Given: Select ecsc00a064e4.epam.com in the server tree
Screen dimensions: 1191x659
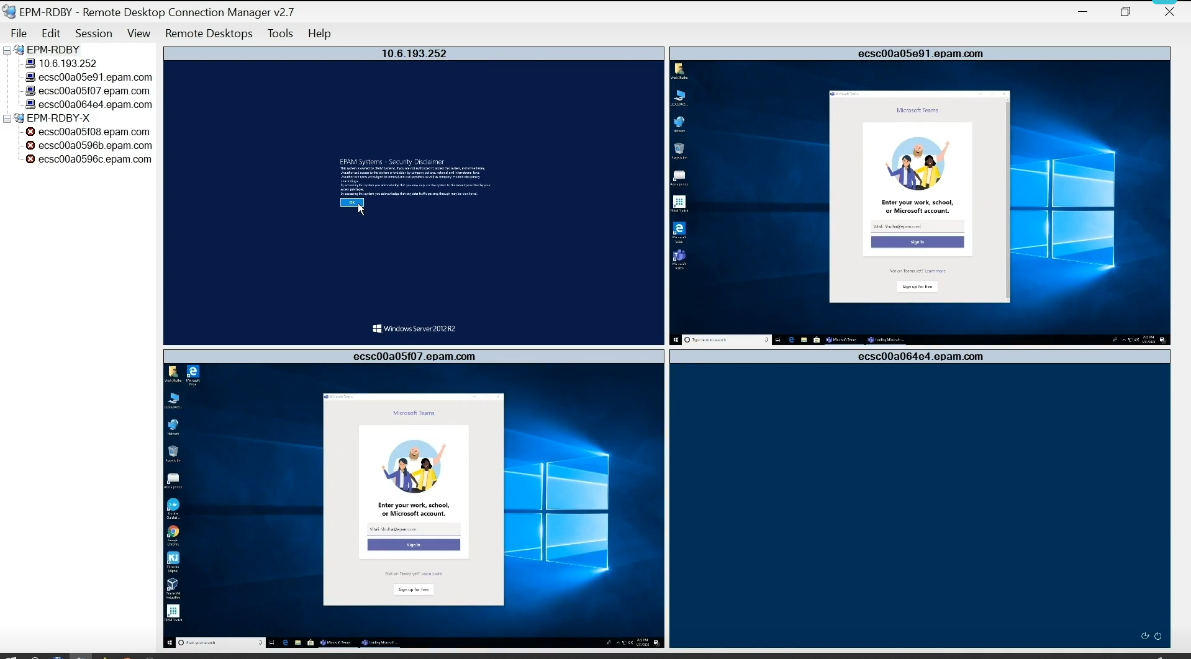Looking at the screenshot, I should tap(95, 104).
